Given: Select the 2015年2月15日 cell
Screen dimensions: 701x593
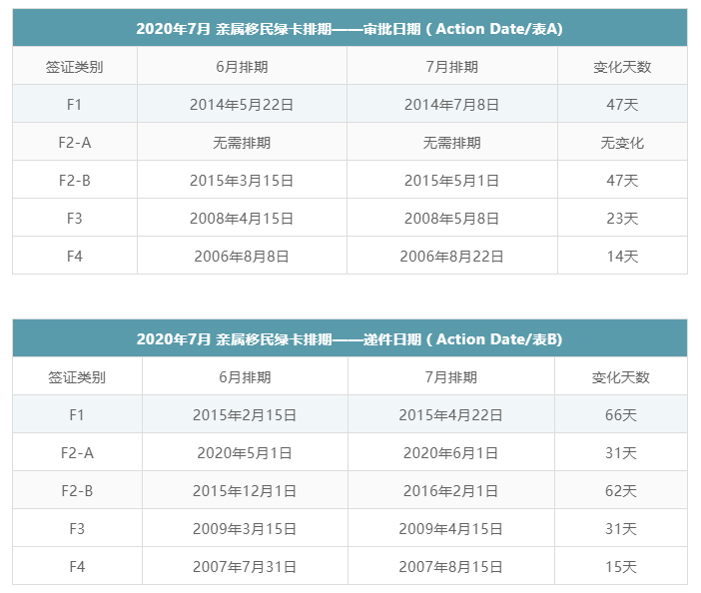Looking at the screenshot, I should (x=245, y=414).
